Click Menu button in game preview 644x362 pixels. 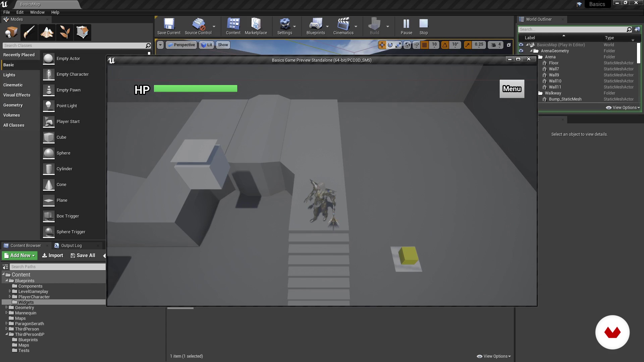pyautogui.click(x=512, y=89)
